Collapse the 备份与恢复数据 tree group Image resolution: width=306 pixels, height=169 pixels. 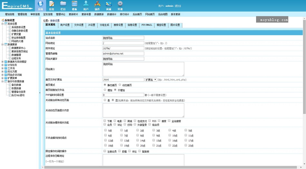(3, 81)
